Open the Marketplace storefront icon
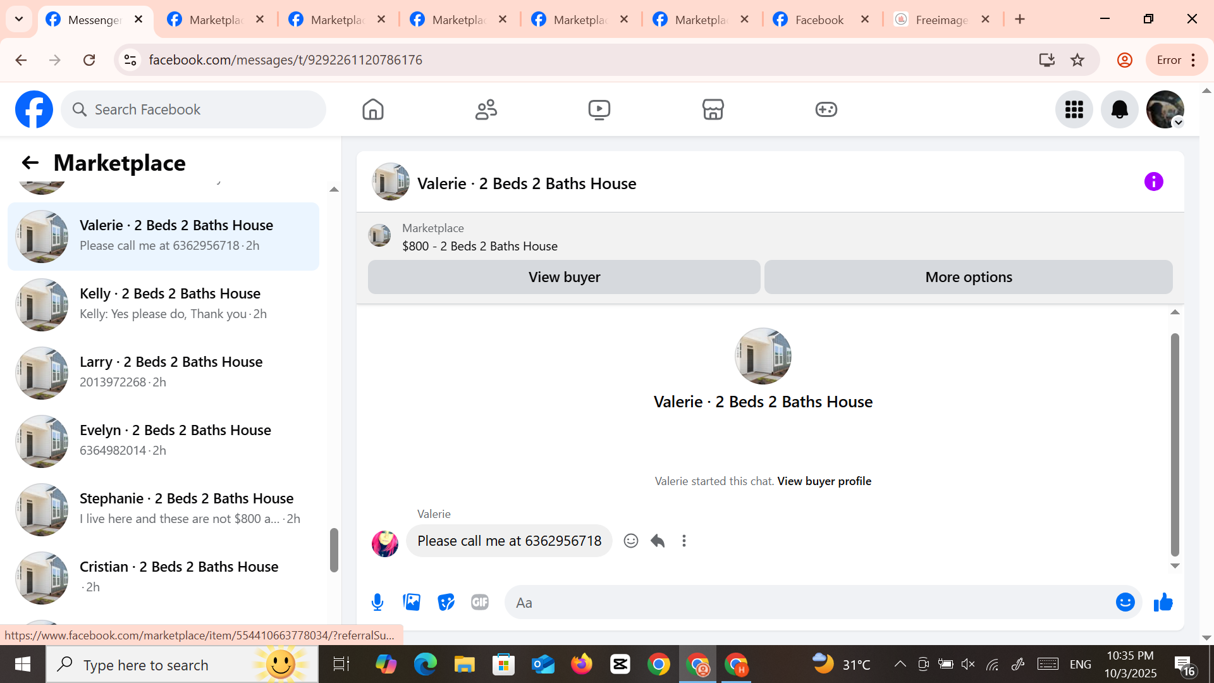The width and height of the screenshot is (1214, 683). tap(713, 109)
